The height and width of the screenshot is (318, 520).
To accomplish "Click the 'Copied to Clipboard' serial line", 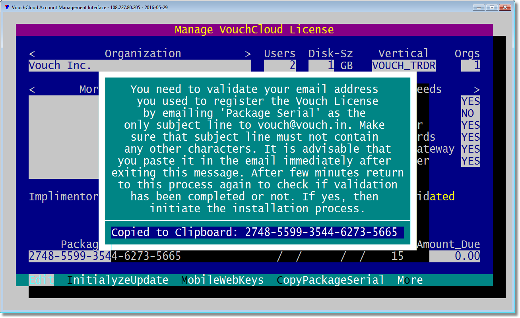I will pos(258,233).
